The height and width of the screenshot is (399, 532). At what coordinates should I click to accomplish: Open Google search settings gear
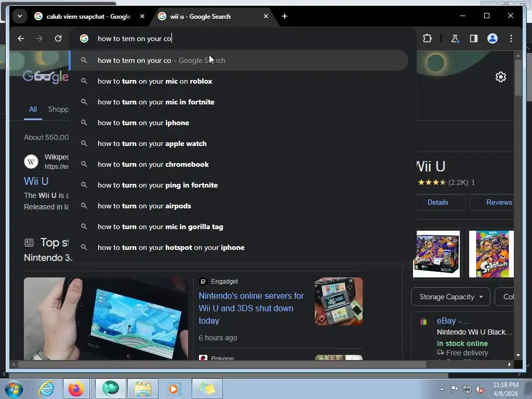[500, 77]
